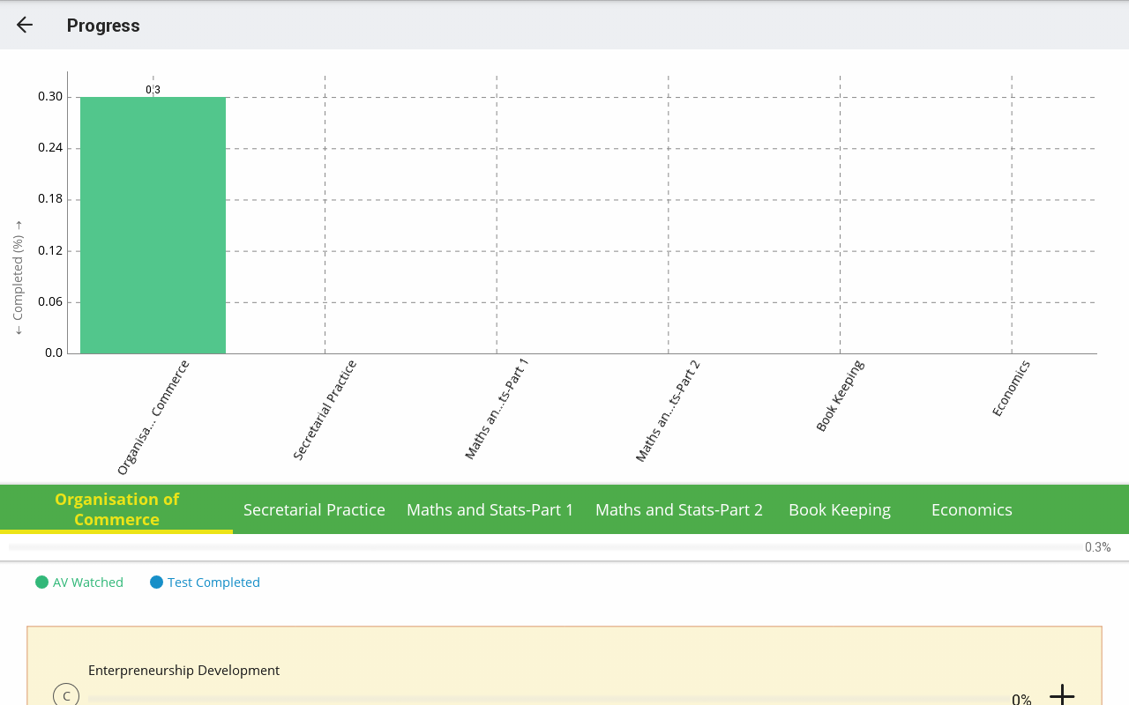Click the Completed (%) y-axis title
This screenshot has width=1129, height=705.
pyautogui.click(x=18, y=278)
